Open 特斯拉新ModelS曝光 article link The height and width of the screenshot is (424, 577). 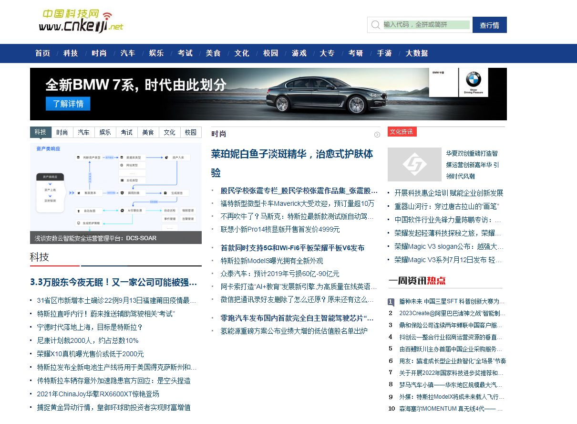coord(272,261)
